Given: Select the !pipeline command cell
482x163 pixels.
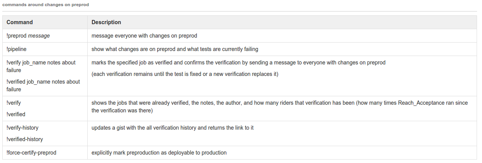Looking at the screenshot, I should tap(45, 49).
